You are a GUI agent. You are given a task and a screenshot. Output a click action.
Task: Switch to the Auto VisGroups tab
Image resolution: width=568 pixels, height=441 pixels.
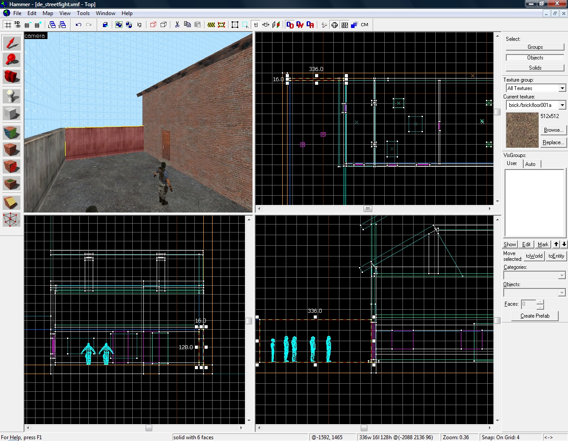click(530, 164)
